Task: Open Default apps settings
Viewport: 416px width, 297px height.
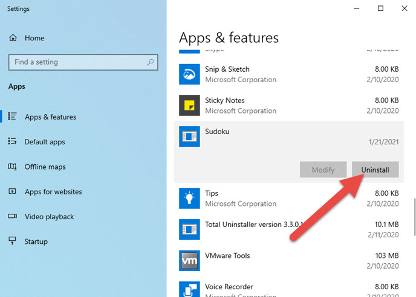Action: [x=45, y=142]
